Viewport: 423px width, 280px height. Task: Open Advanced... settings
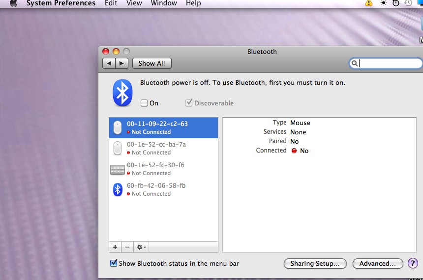tap(378, 264)
